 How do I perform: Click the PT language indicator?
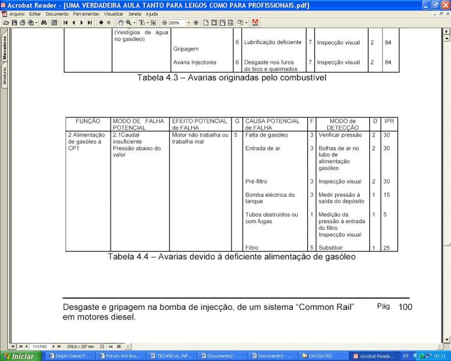[x=405, y=356]
